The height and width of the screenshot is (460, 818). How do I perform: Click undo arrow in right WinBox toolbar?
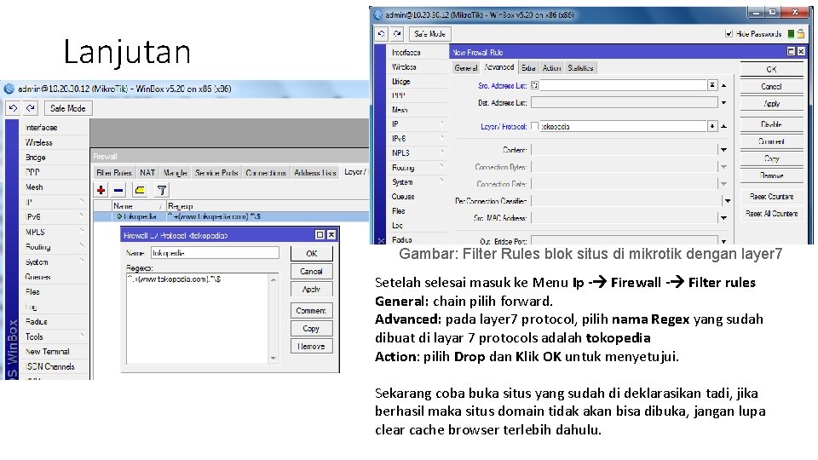pyautogui.click(x=382, y=34)
